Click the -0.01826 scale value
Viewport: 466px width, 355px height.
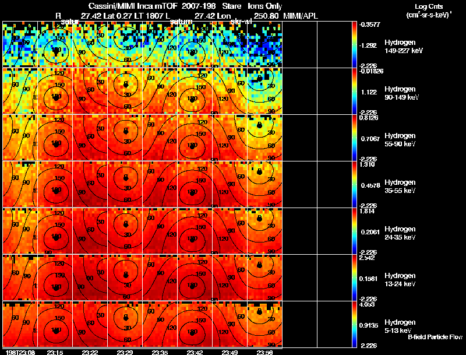pos(371,71)
